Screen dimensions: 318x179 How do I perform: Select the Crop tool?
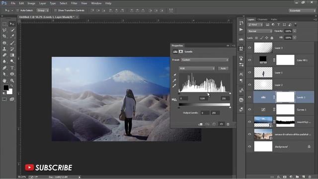click(4, 36)
